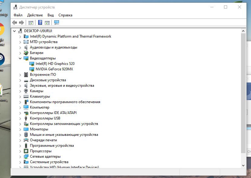The width and height of the screenshot is (251, 178).
Task: Select the Очереди печати label
Action: [x=43, y=140]
